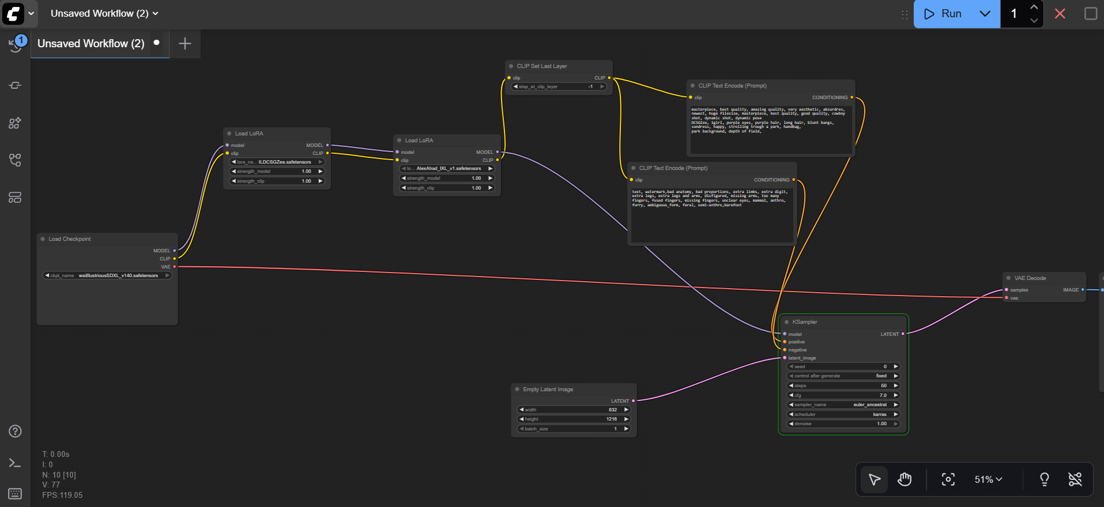The width and height of the screenshot is (1104, 507).
Task: Toggle link visibility in canvas toolbar
Action: tap(1075, 479)
